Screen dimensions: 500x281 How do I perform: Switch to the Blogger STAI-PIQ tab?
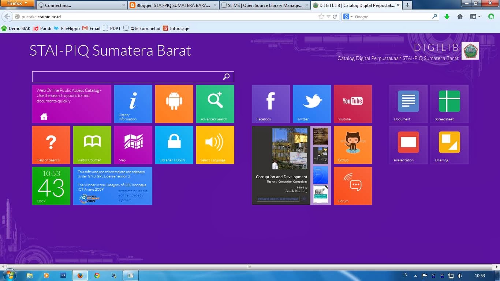click(173, 5)
